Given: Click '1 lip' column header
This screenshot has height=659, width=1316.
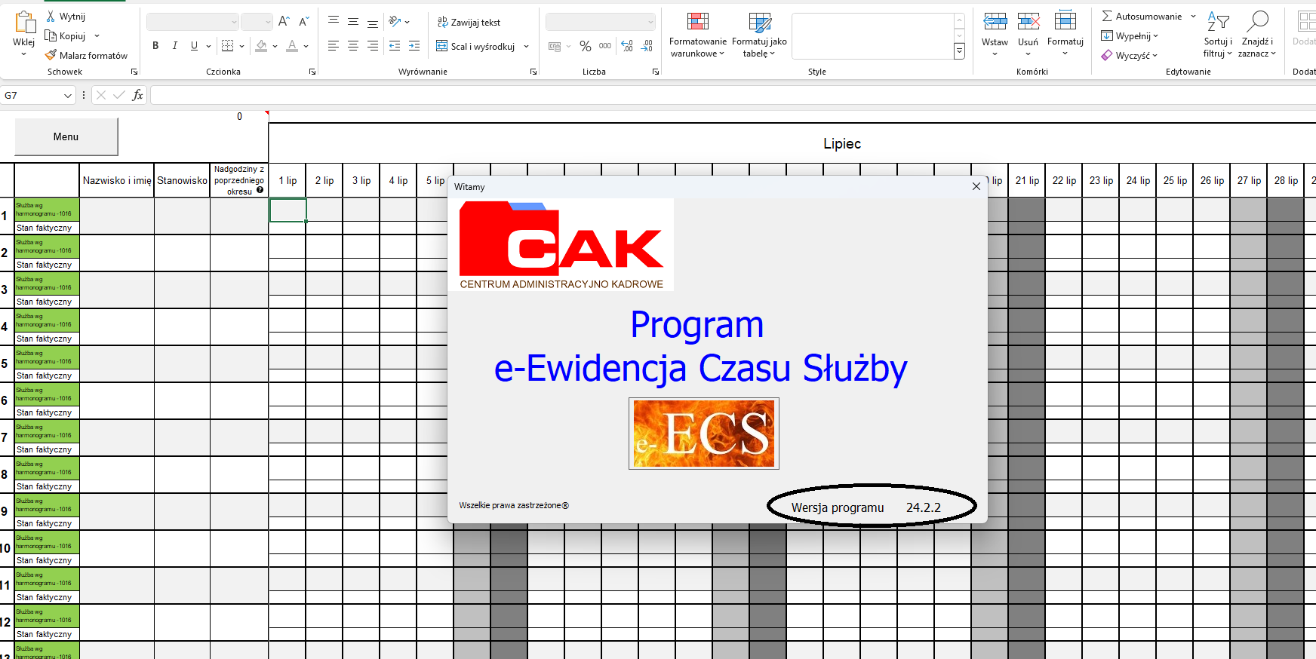Looking at the screenshot, I should (287, 181).
